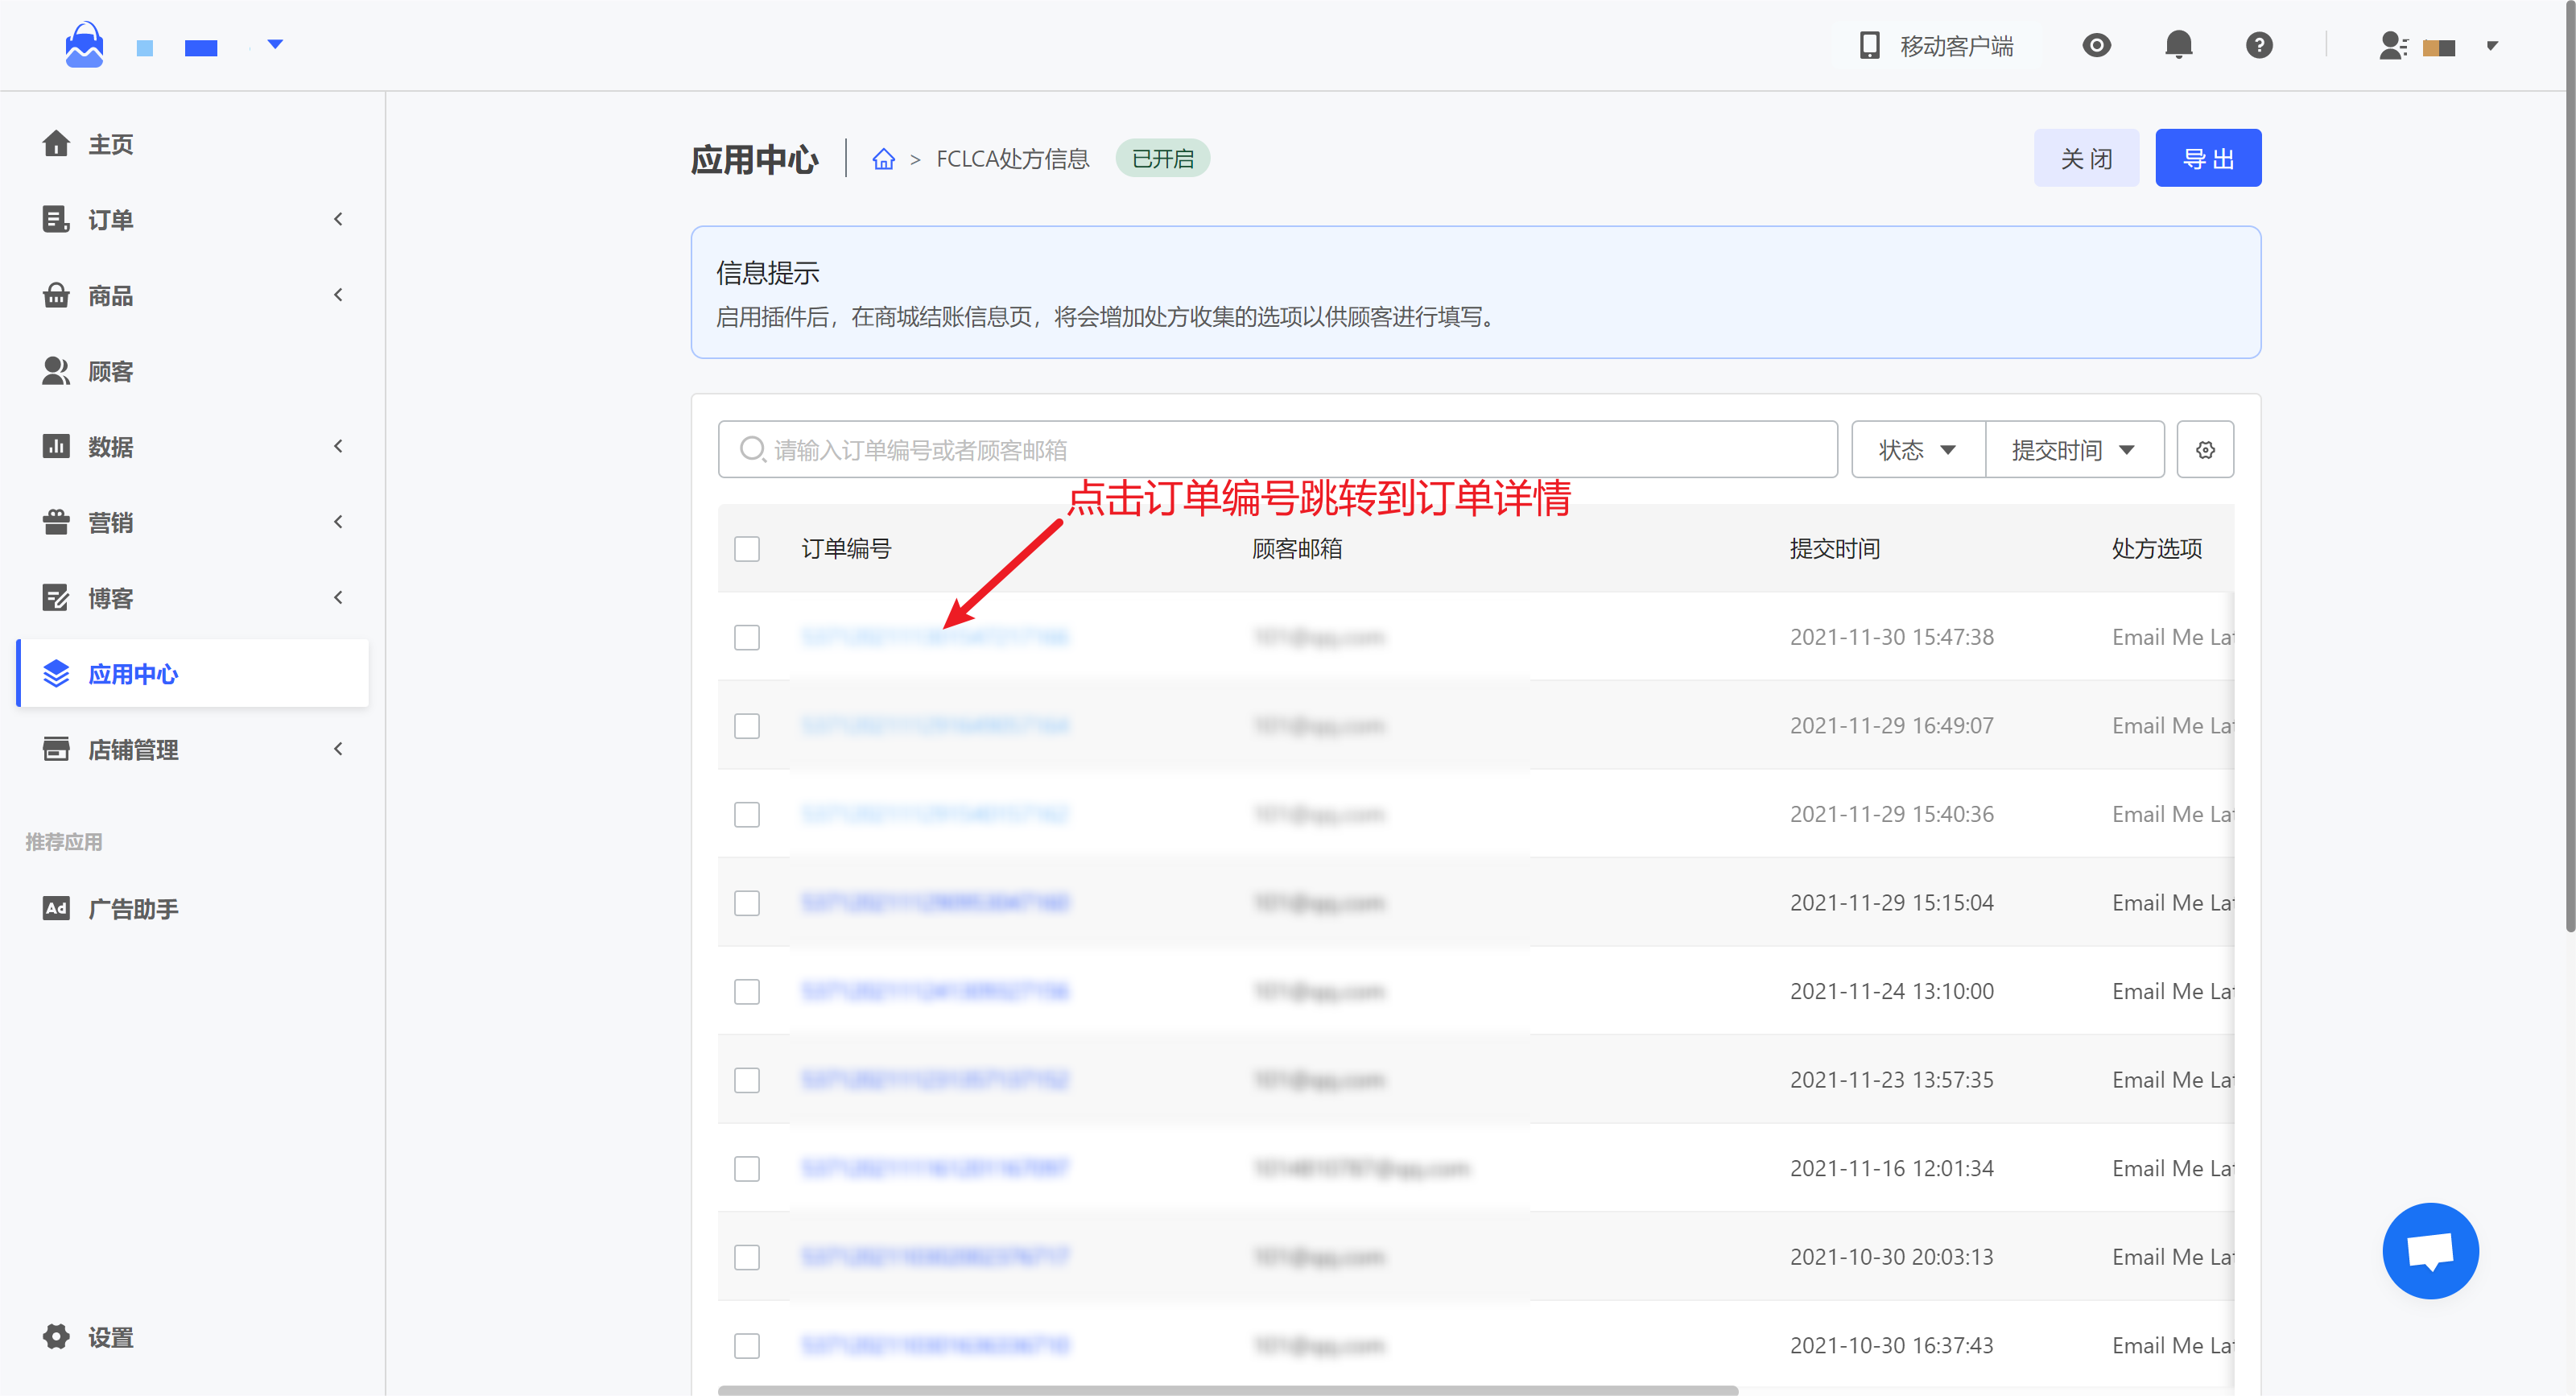Open the help question mark icon
2576x1396 pixels.
(x=2258, y=45)
